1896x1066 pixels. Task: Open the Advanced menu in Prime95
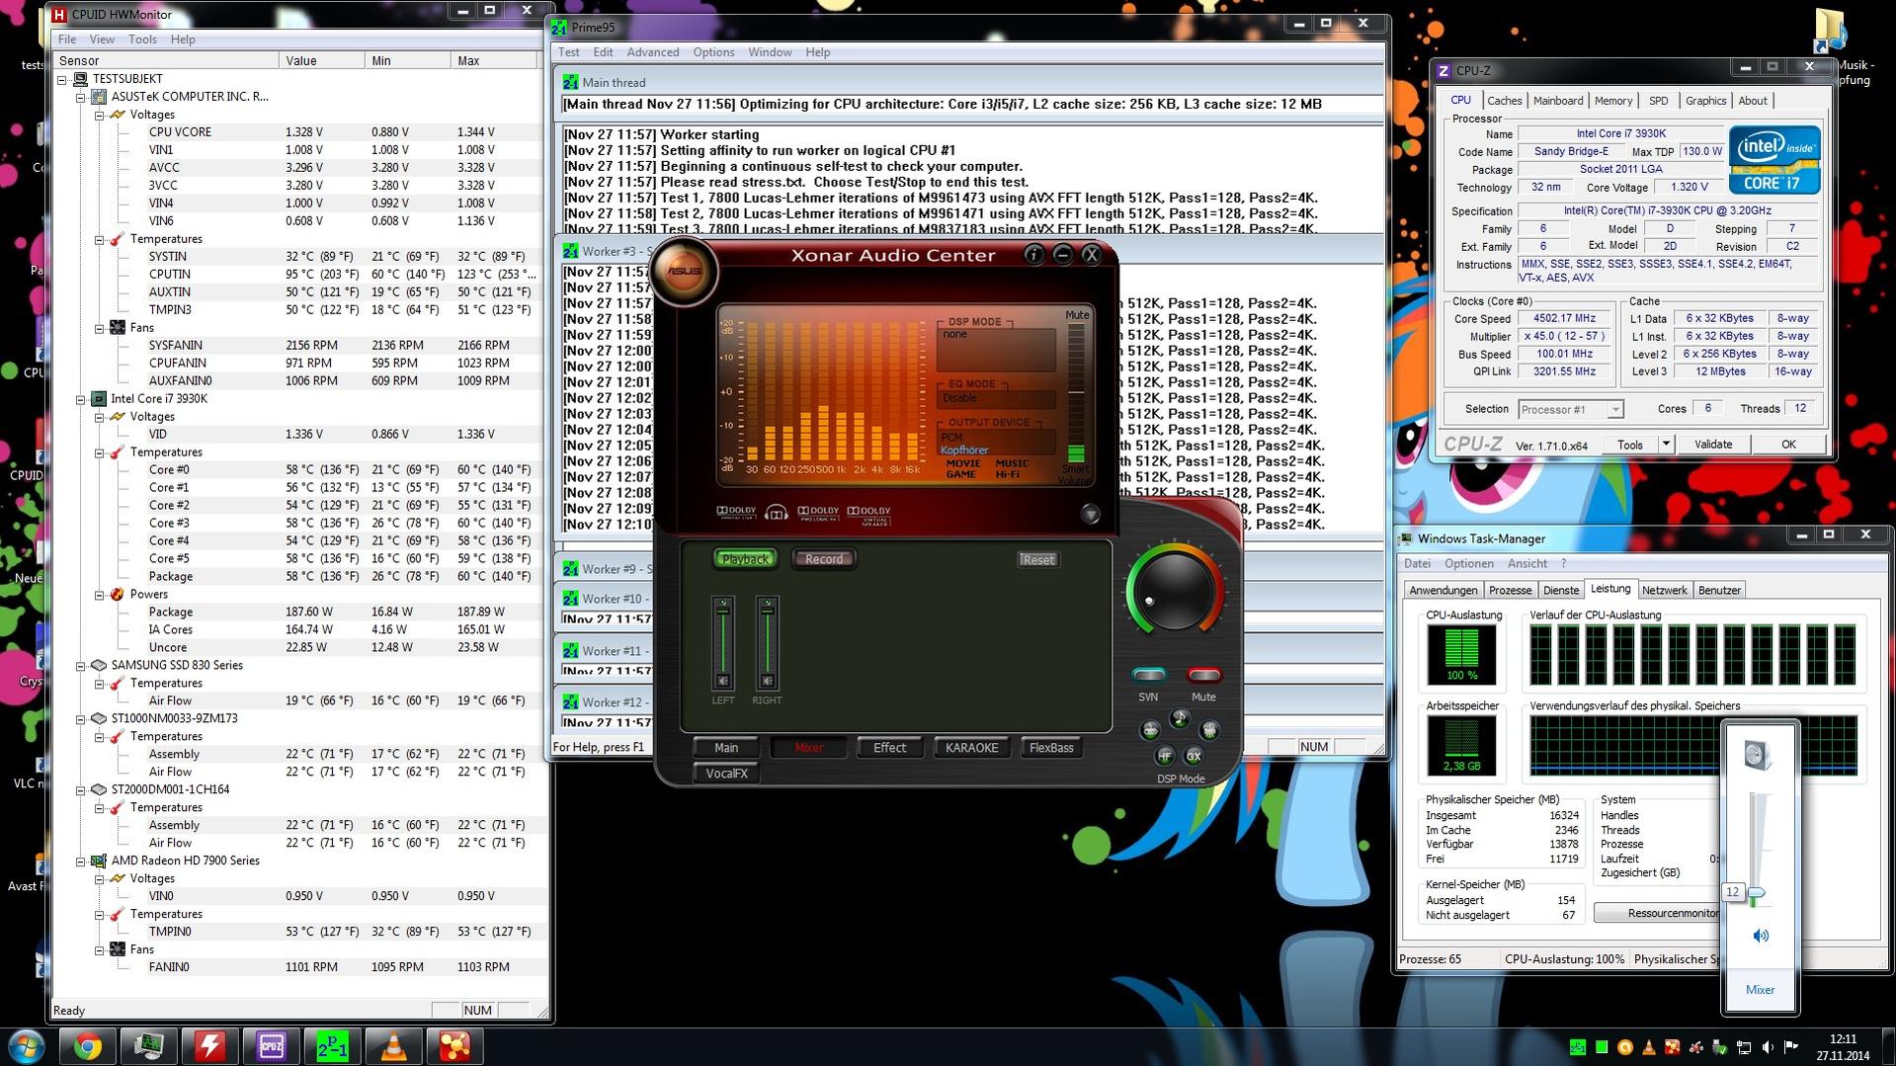(652, 52)
